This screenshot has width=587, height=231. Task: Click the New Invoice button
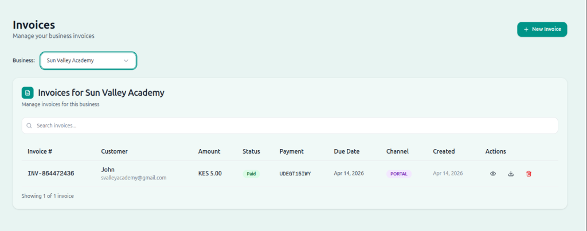pyautogui.click(x=542, y=29)
